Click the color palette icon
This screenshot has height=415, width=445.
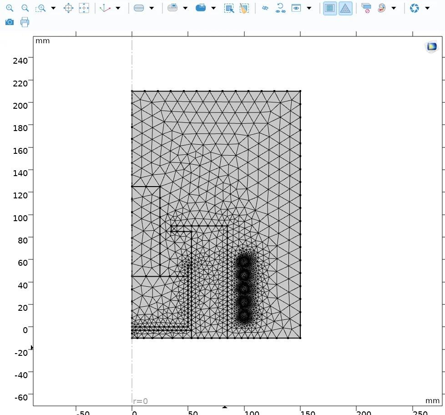(382, 8)
